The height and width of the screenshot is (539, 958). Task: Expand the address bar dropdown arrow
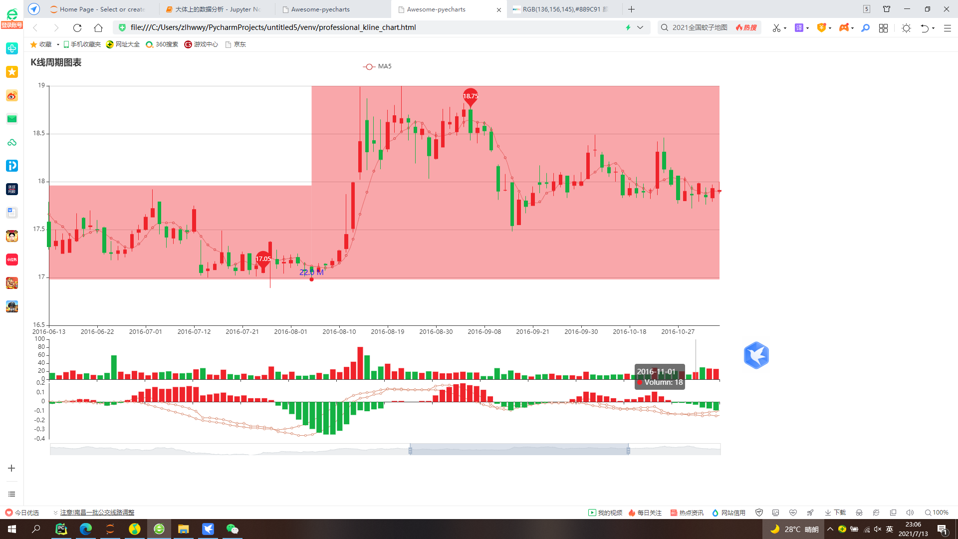pos(640,27)
